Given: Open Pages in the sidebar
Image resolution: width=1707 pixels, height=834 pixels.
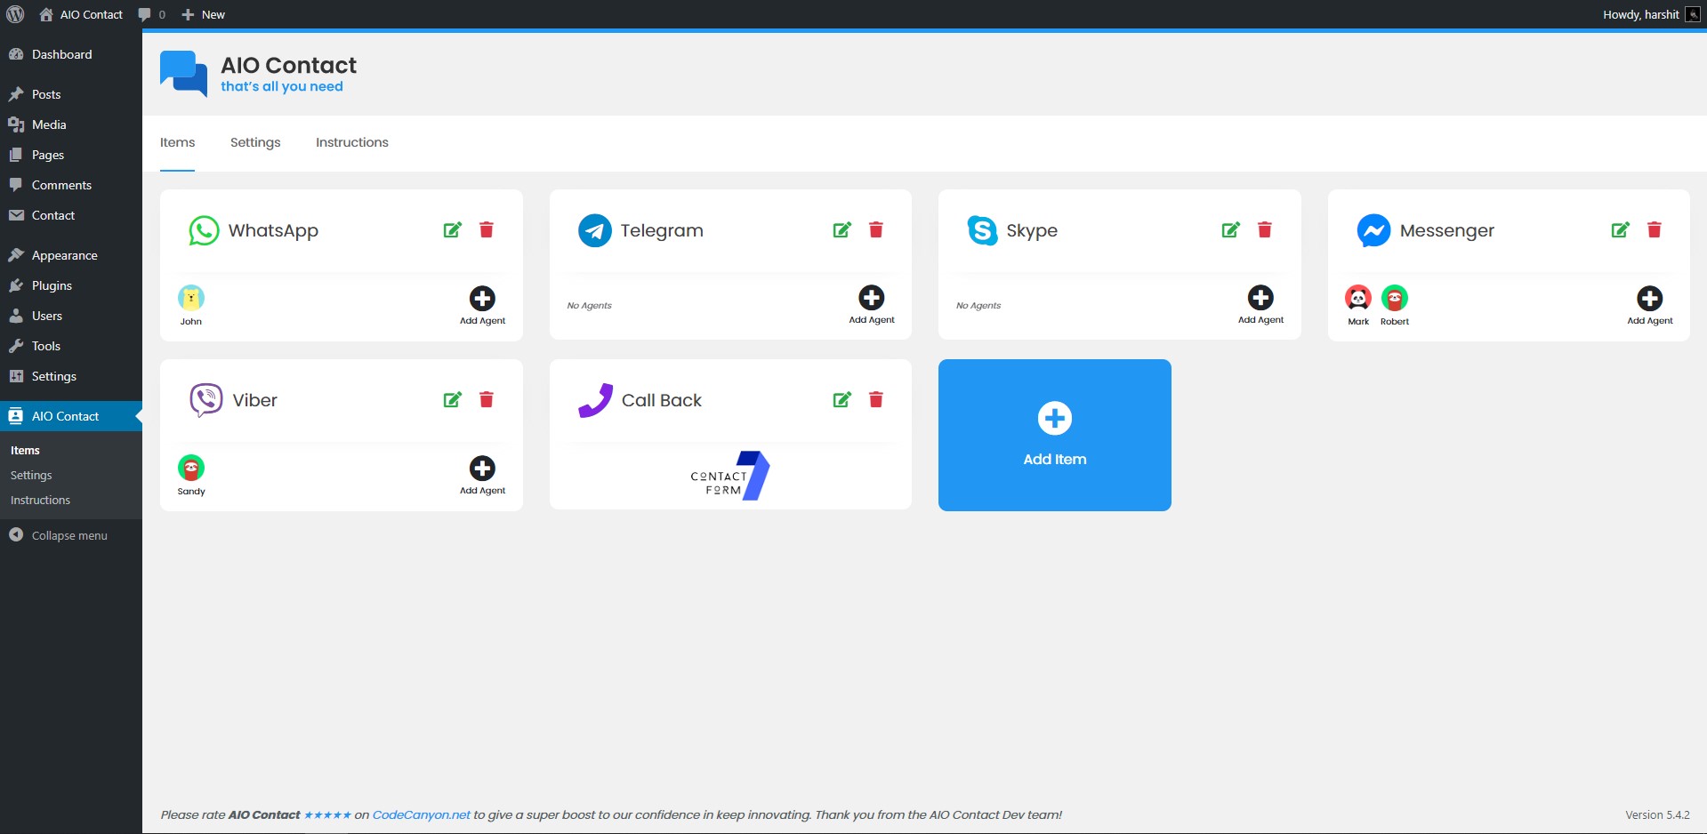Looking at the screenshot, I should pos(71,155).
